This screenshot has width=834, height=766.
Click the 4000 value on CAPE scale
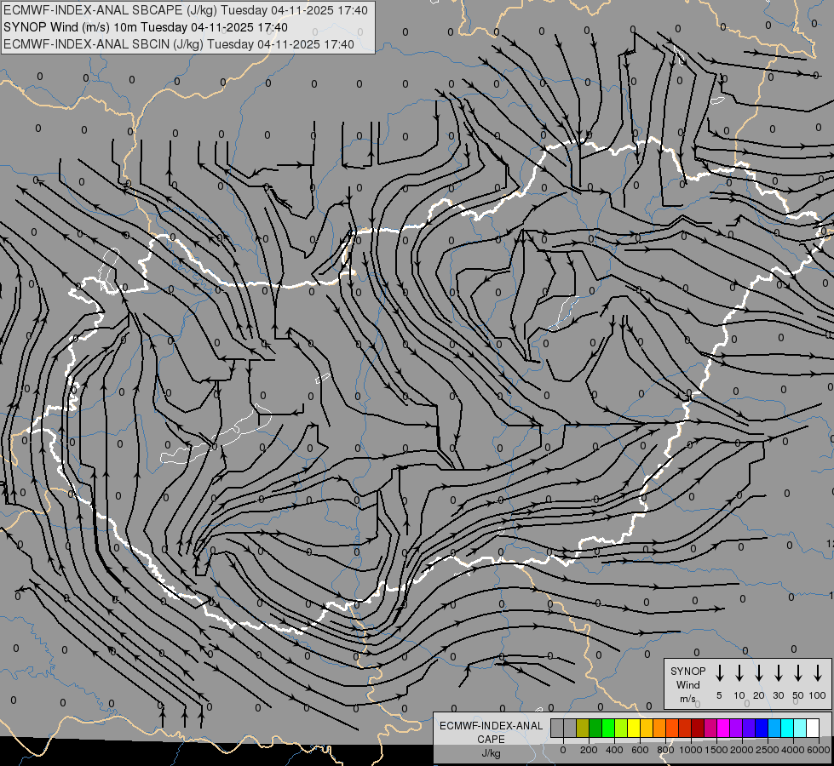click(793, 750)
